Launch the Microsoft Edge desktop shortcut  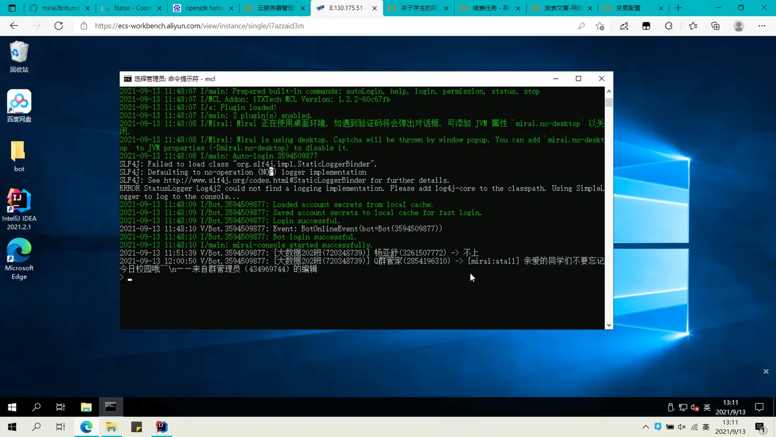[19, 259]
